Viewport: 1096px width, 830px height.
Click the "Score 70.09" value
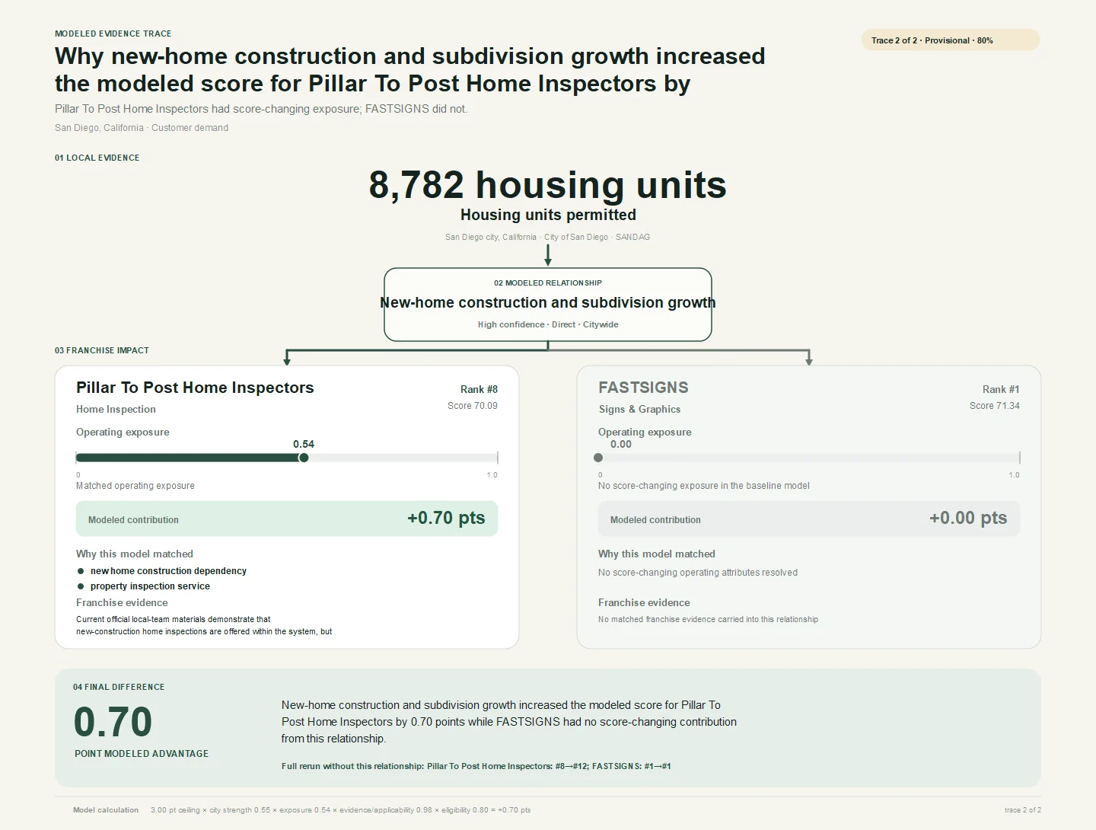pyautogui.click(x=473, y=406)
